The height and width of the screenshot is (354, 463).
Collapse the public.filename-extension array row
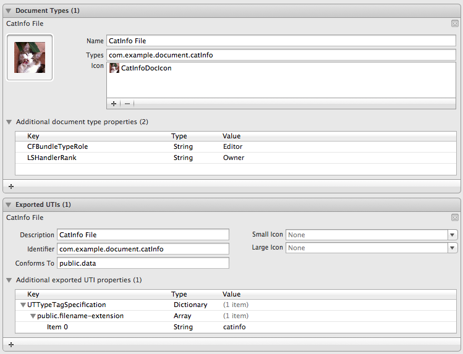click(x=33, y=316)
